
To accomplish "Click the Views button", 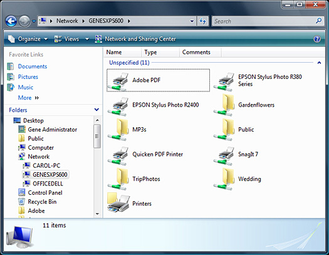I will pyautogui.click(x=66, y=39).
